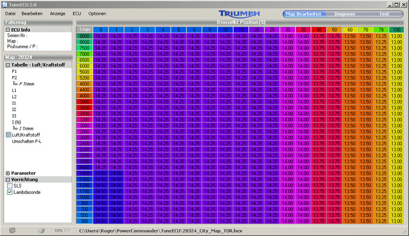The image size is (409, 236).
Task: Click the ECU icon in status bar
Action: tap(12, 230)
